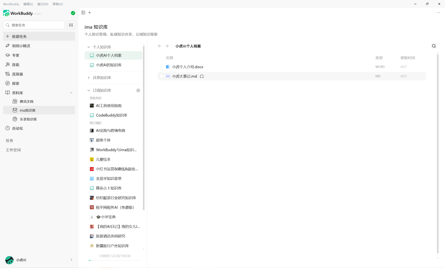Collapse the 资料库 section chevron
This screenshot has height=268, width=445.
tap(71, 92)
